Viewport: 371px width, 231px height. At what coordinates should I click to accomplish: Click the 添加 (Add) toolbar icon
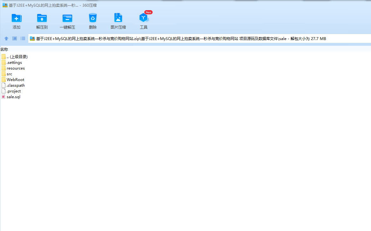[17, 18]
